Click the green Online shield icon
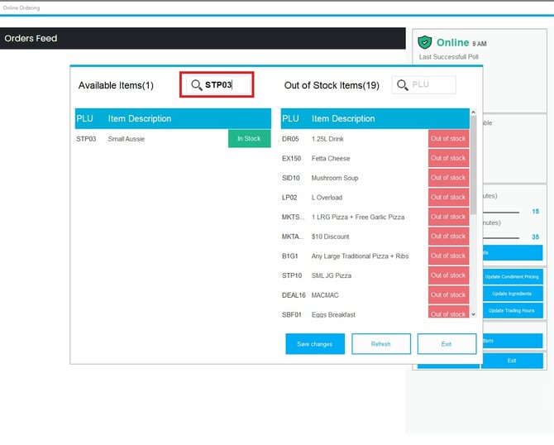554x445 pixels. click(x=425, y=42)
